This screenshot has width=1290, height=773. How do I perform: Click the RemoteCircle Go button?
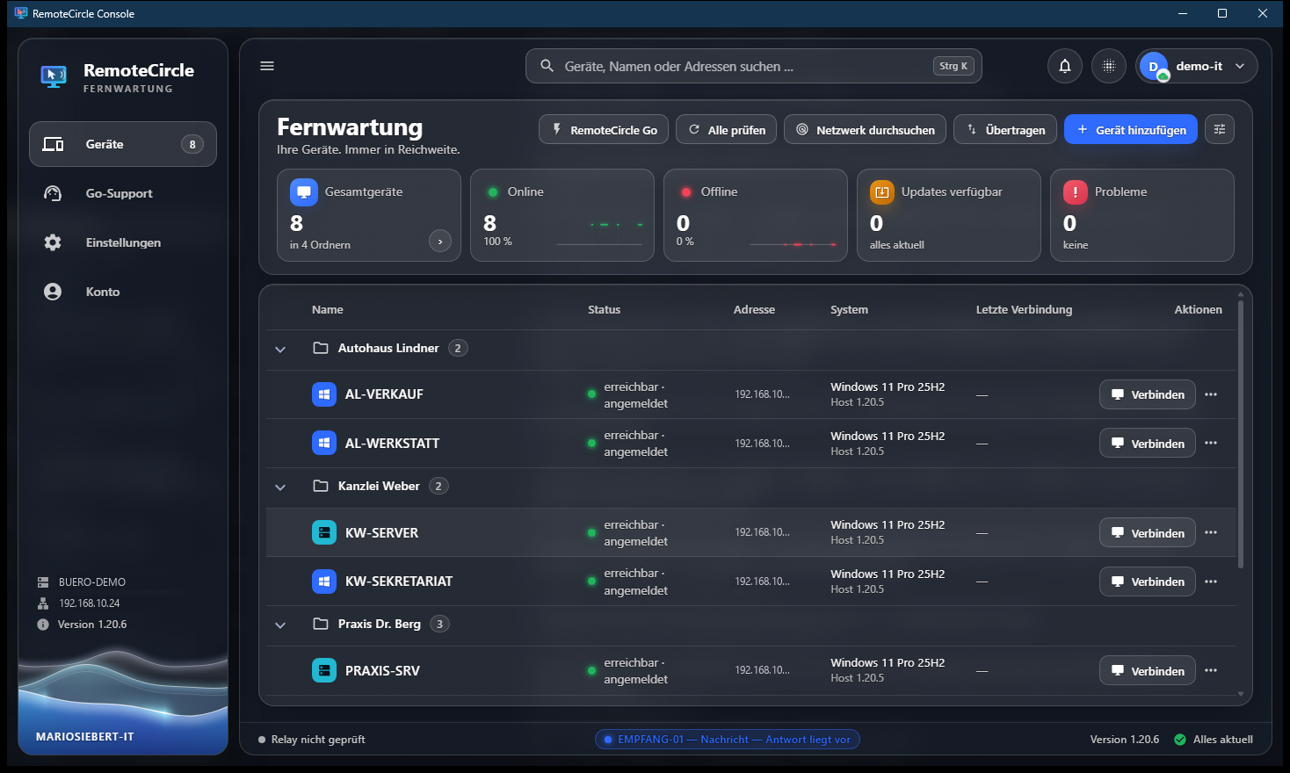(x=604, y=129)
